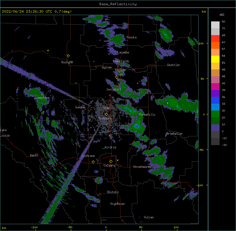The height and width of the screenshot is (231, 236).
Task: Pick the pink 42-45 dBZ legend swatch
Action: click(x=215, y=80)
